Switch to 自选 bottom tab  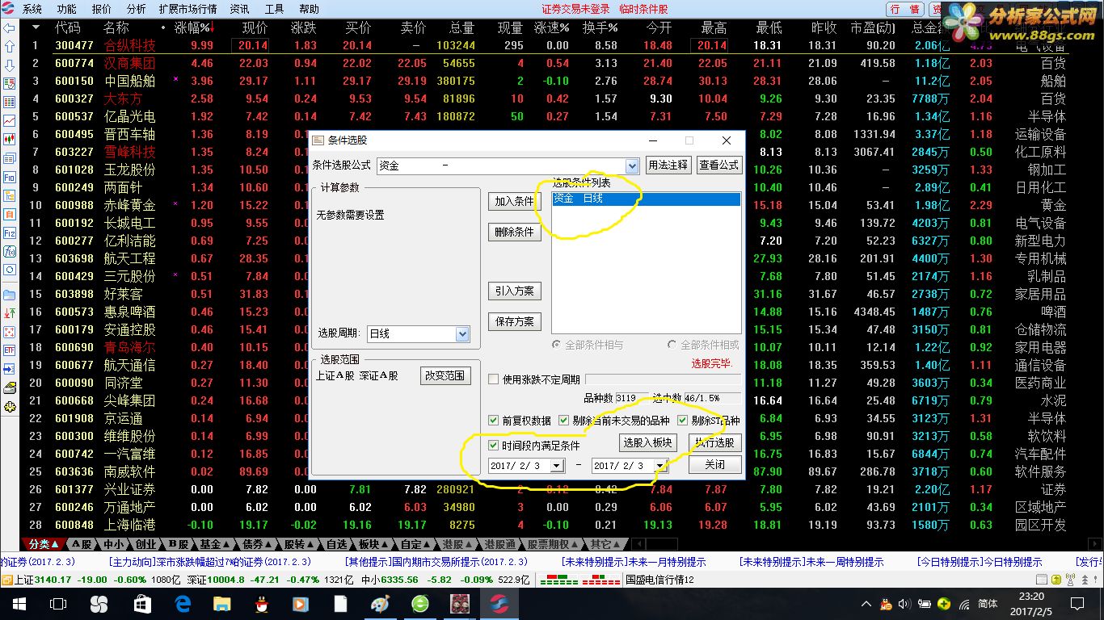tap(336, 544)
